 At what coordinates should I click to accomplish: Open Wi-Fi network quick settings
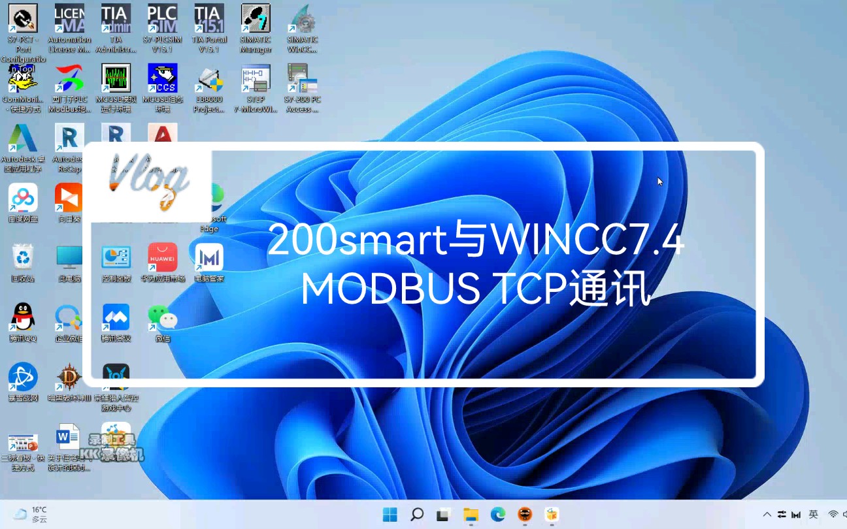point(833,515)
